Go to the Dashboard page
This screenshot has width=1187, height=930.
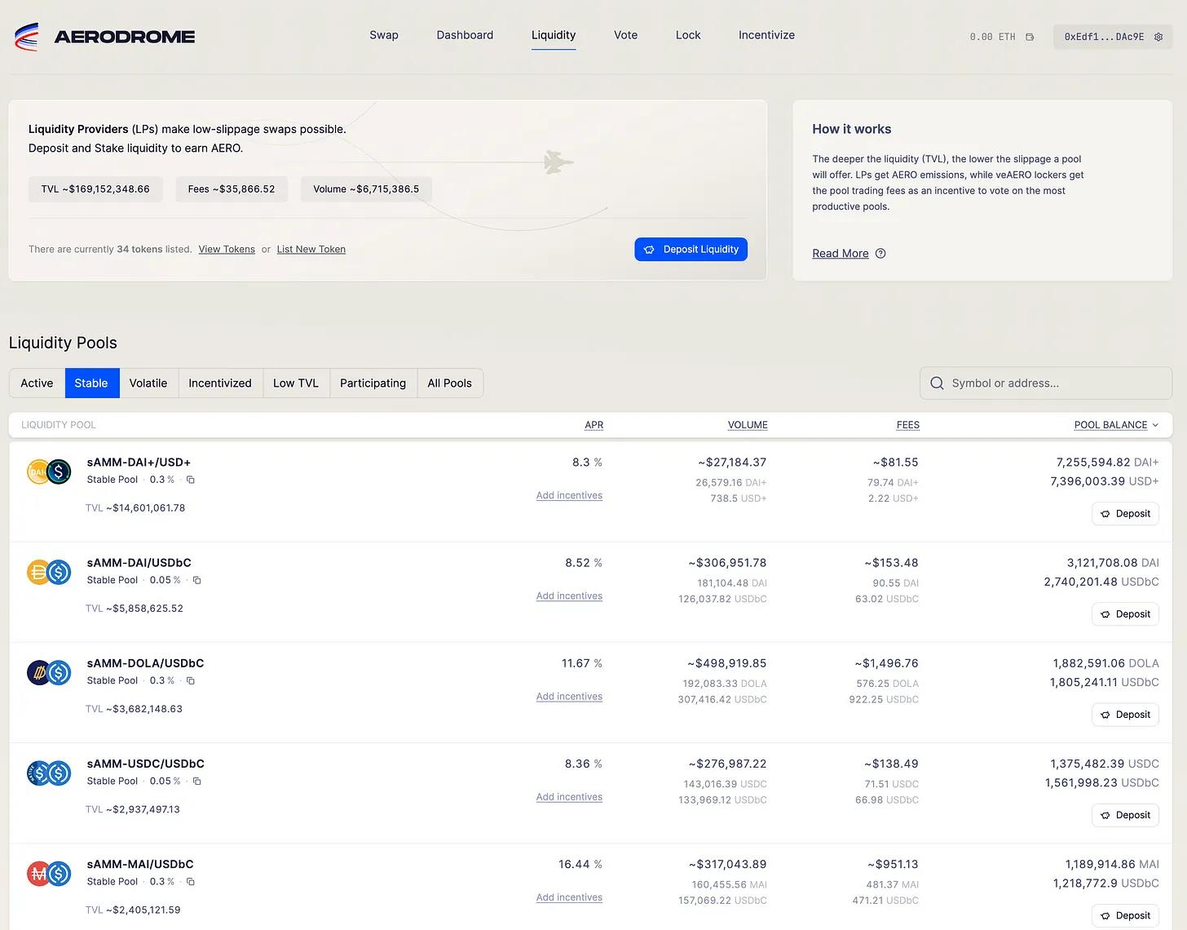(x=465, y=35)
